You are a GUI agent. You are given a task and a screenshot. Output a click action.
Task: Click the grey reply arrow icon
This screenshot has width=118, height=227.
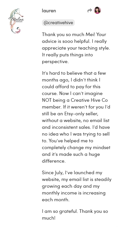tap(90, 10)
